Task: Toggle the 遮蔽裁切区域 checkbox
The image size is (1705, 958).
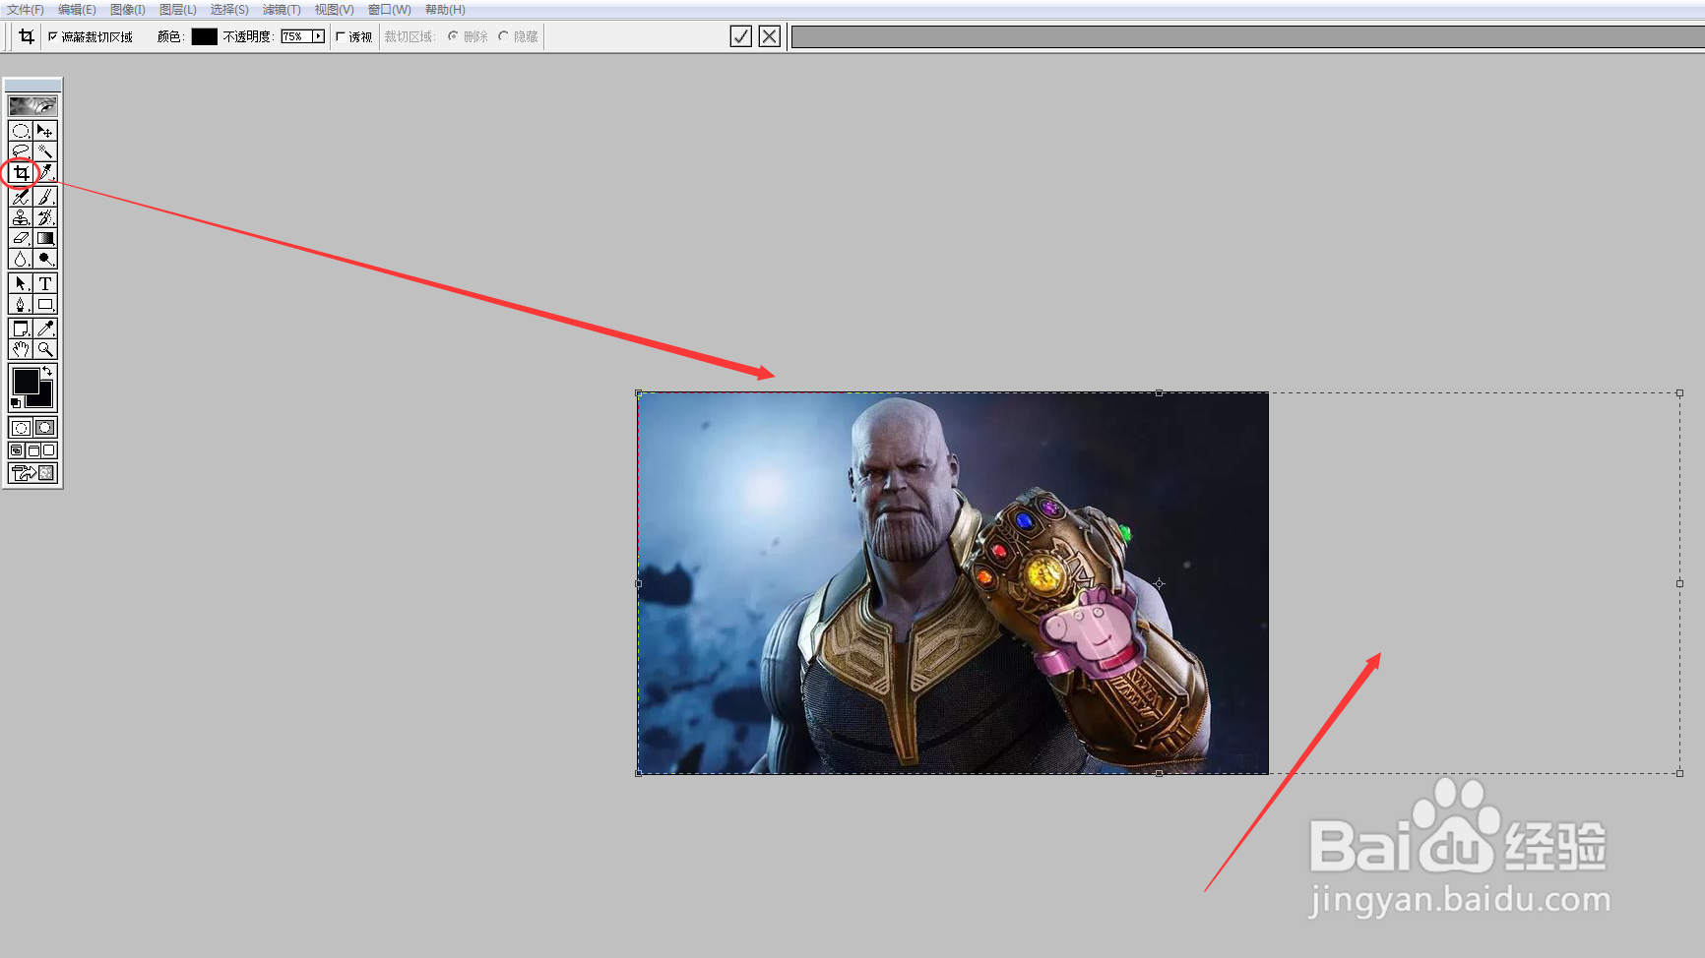Action: 53,36
